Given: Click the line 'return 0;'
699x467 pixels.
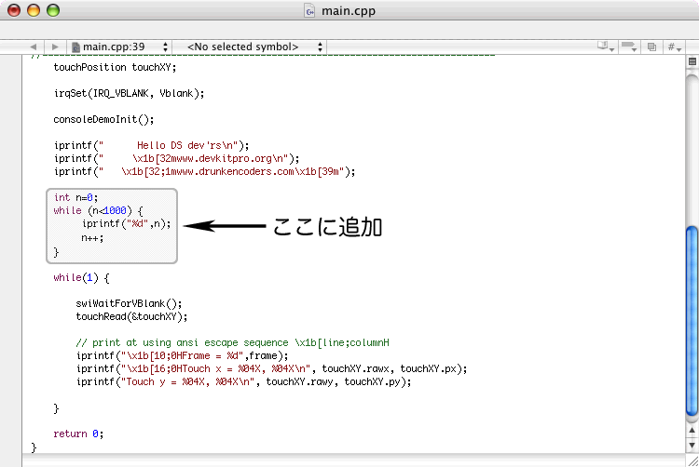Looking at the screenshot, I should 78,434.
